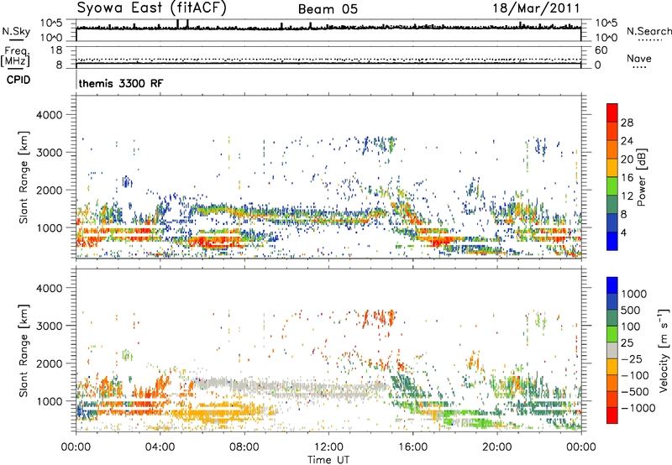Click the 'Syowa East (fitACF)' title
The width and height of the screenshot is (672, 465).
pyautogui.click(x=152, y=8)
